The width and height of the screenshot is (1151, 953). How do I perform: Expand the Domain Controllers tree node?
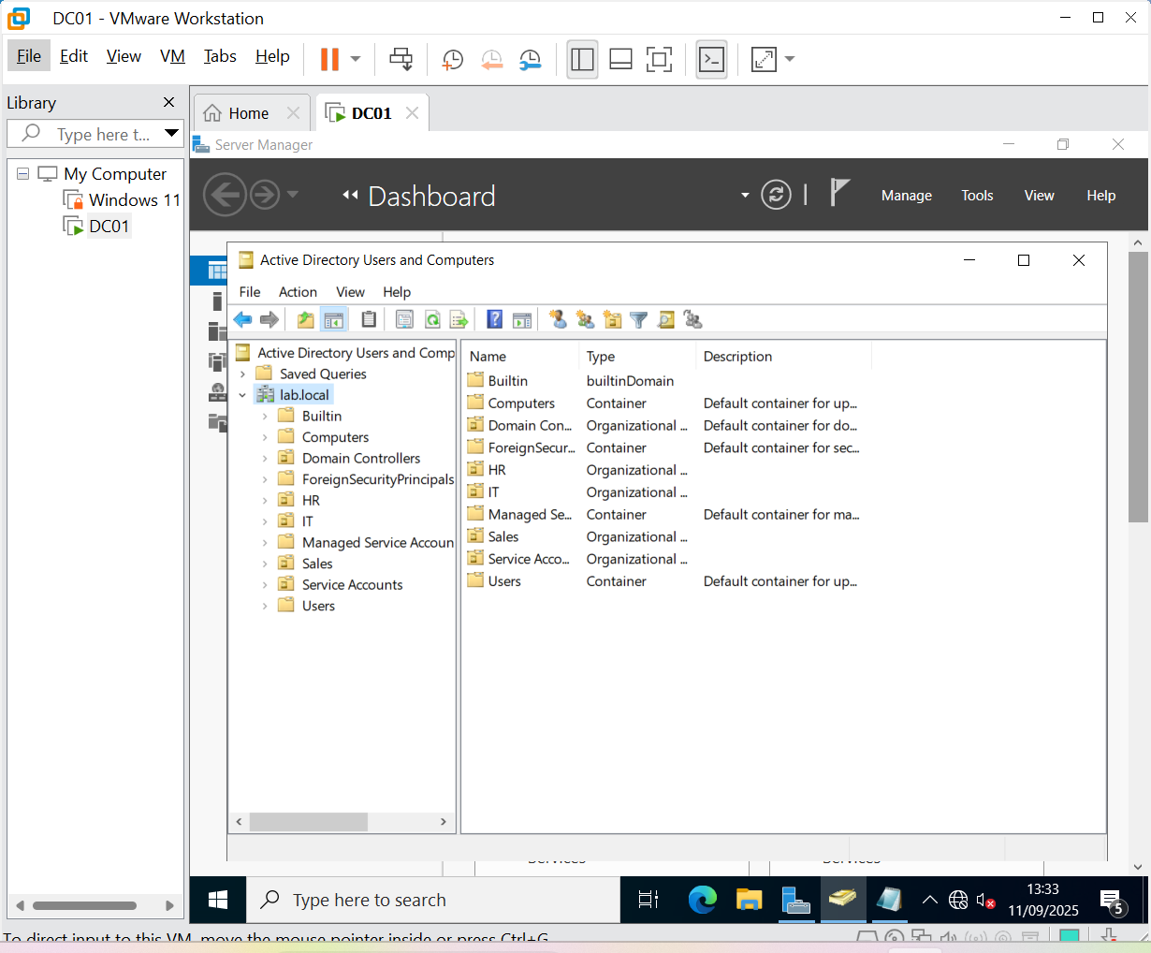click(x=265, y=459)
